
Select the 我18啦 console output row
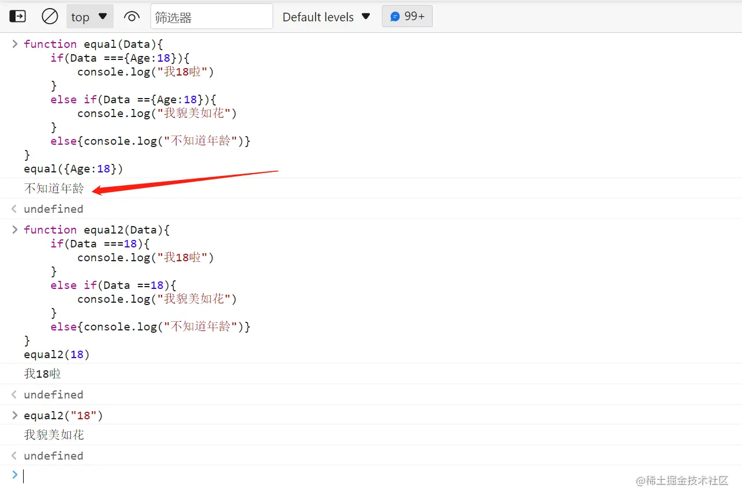(x=42, y=374)
